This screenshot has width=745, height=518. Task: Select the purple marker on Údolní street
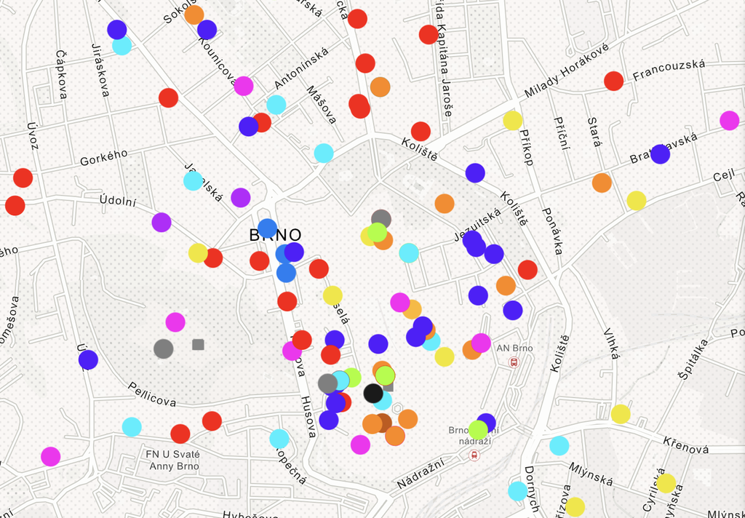pos(162,223)
